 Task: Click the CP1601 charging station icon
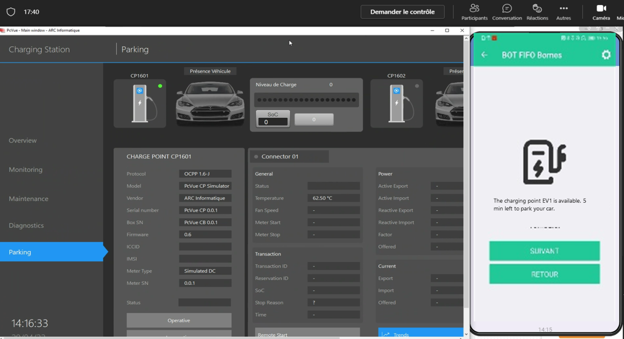pos(140,103)
